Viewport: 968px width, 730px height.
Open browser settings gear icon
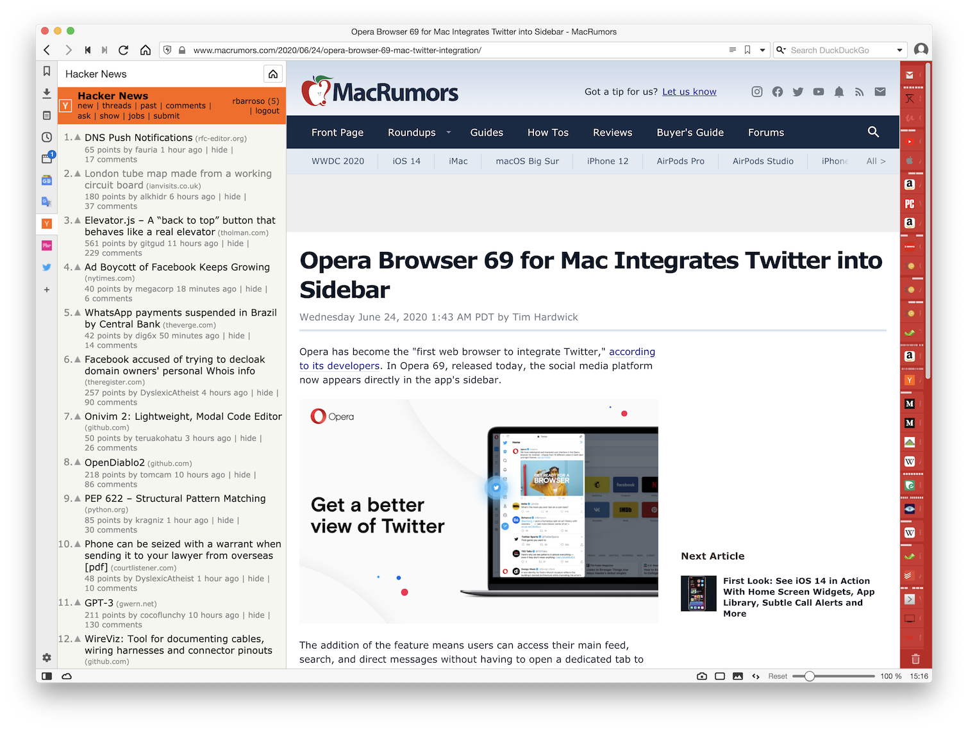47,658
